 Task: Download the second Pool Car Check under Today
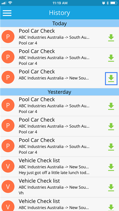[111, 58]
